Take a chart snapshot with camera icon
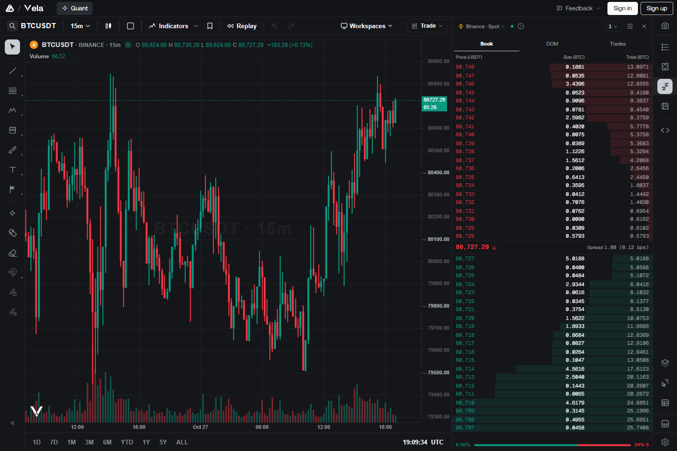 pyautogui.click(x=665, y=26)
